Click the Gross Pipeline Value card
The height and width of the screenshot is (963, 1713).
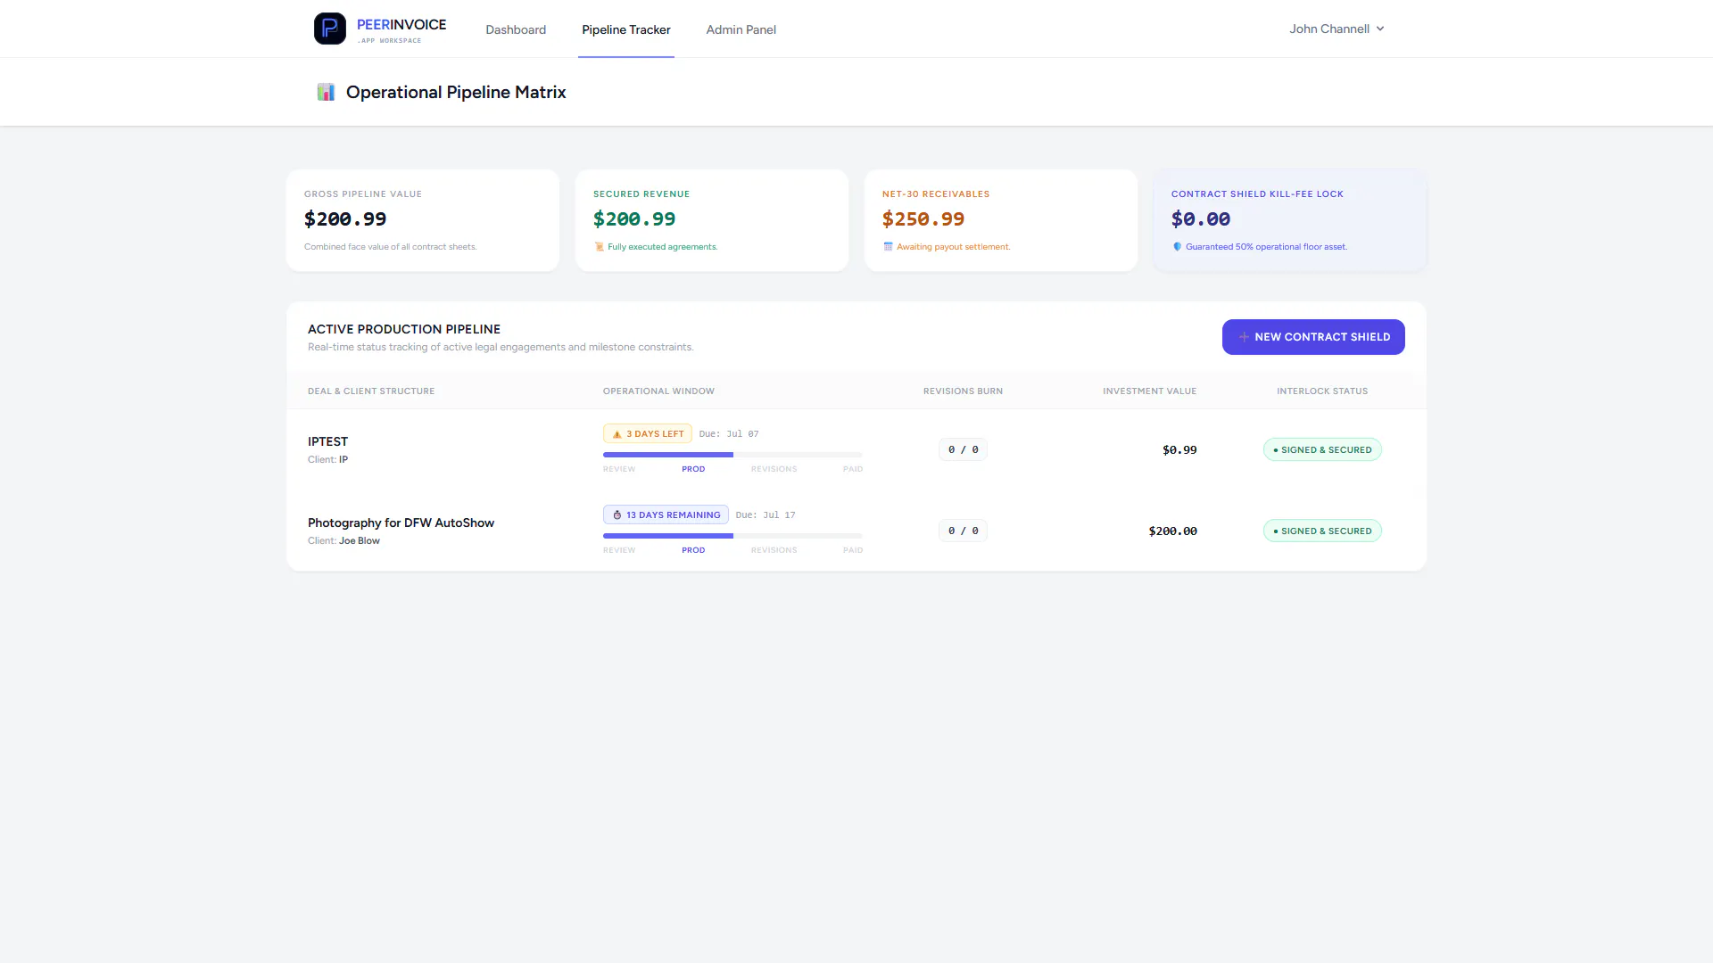423,220
